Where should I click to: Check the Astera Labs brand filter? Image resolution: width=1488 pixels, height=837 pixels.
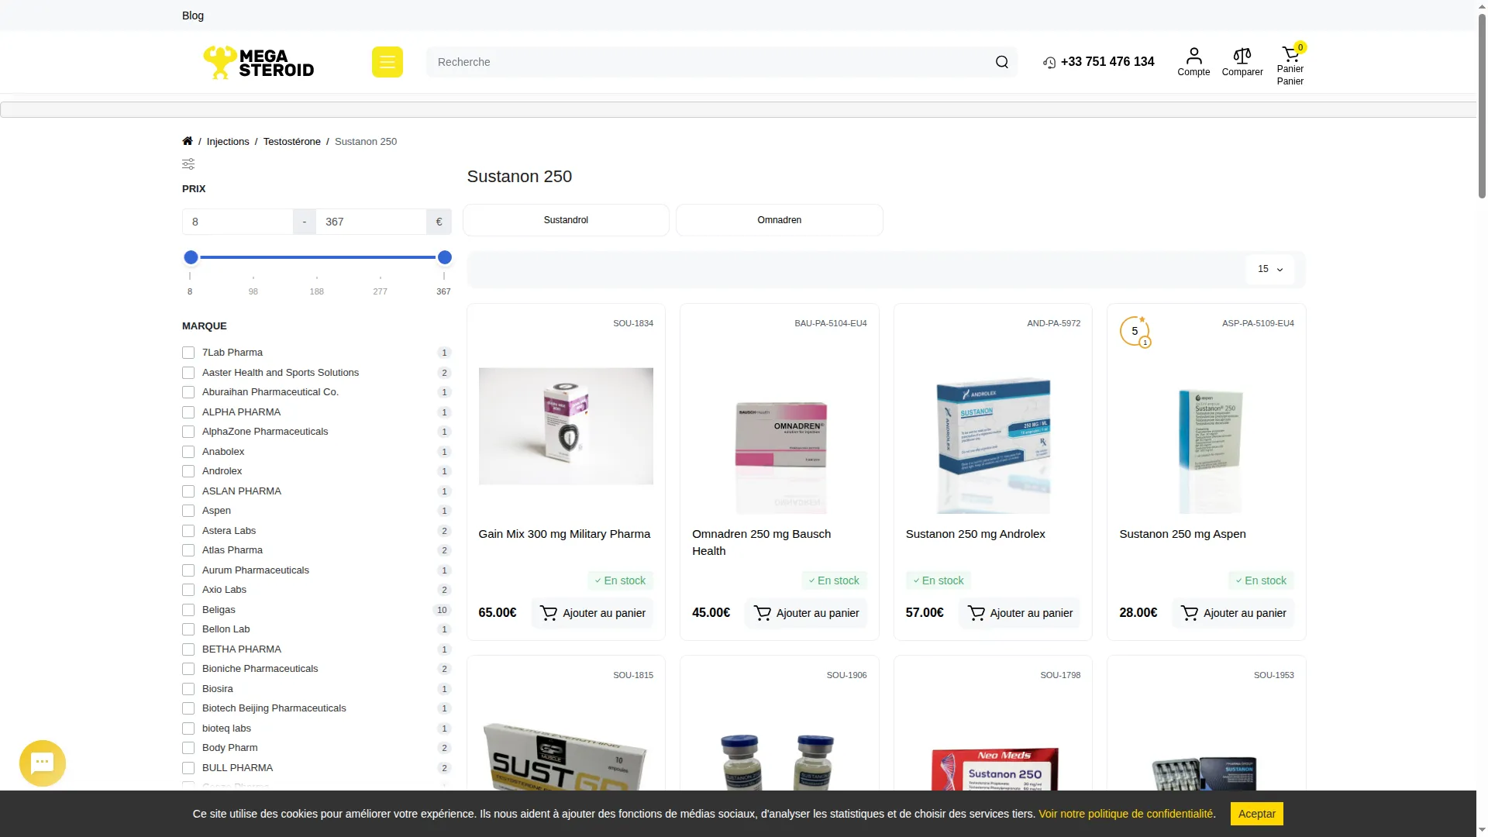188,531
